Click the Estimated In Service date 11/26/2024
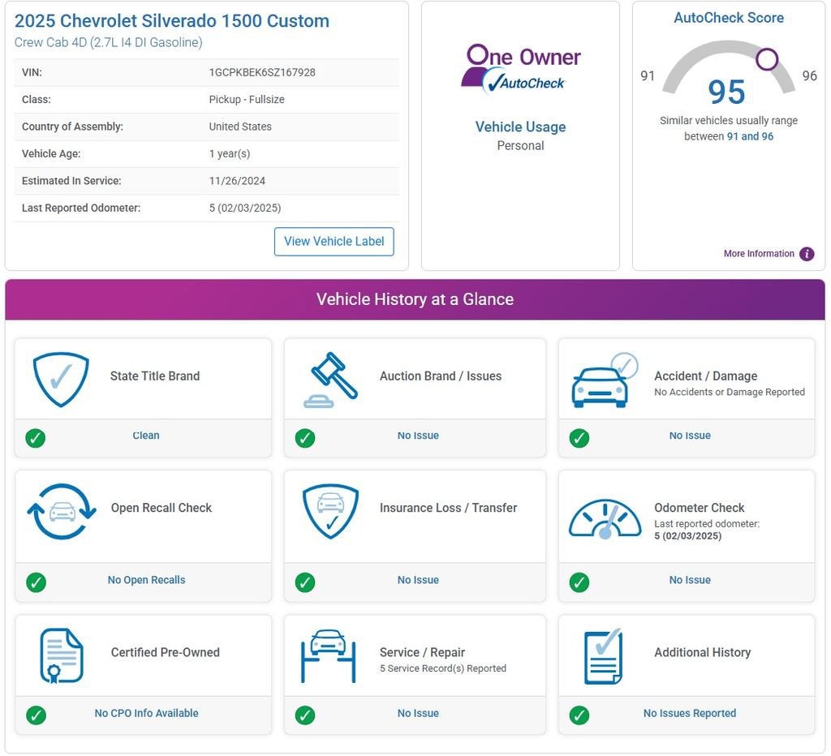The image size is (831, 756). tap(237, 181)
